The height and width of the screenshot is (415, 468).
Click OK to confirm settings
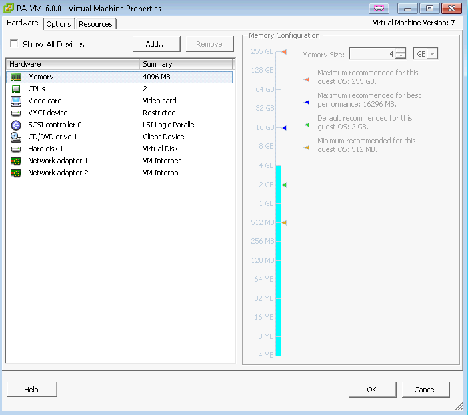pos(372,390)
